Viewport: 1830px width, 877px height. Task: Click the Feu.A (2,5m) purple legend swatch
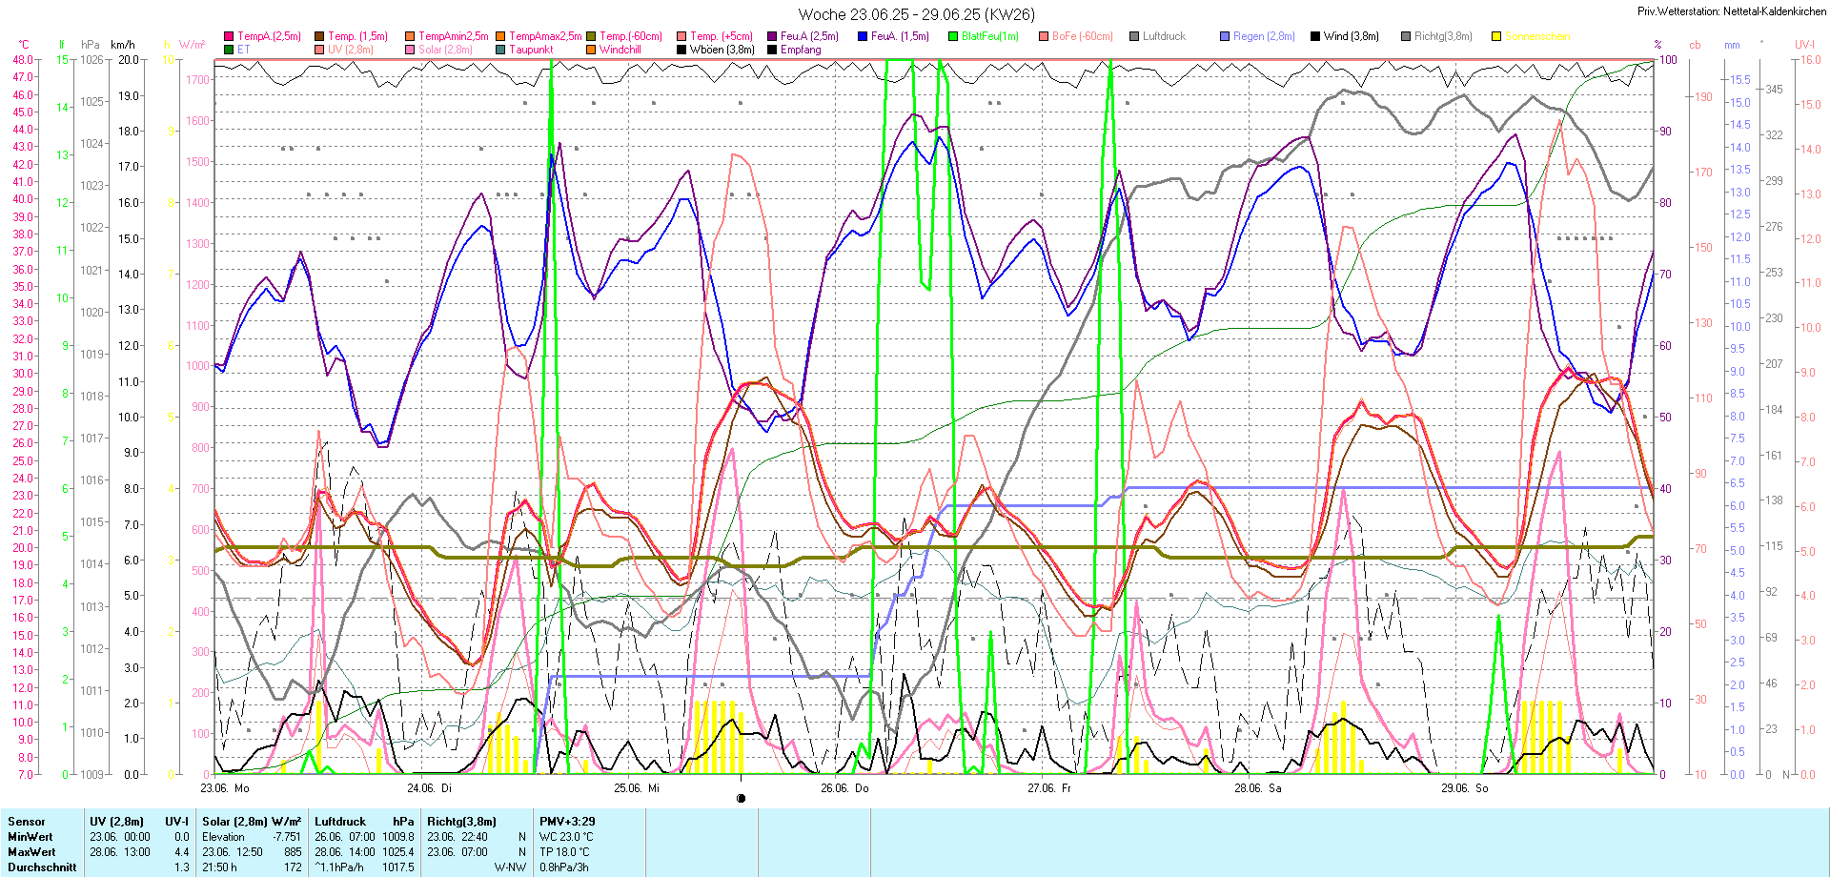772,36
